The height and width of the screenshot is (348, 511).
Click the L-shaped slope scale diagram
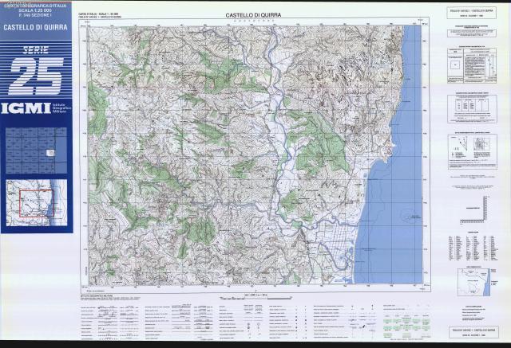pos(474,209)
